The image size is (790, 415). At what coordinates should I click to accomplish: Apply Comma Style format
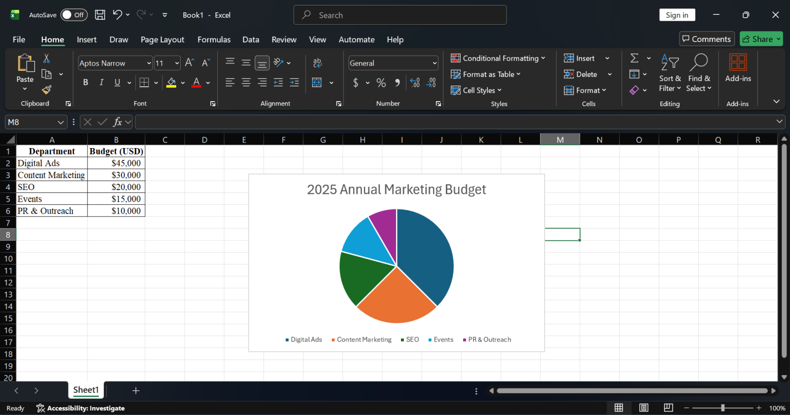[397, 82]
